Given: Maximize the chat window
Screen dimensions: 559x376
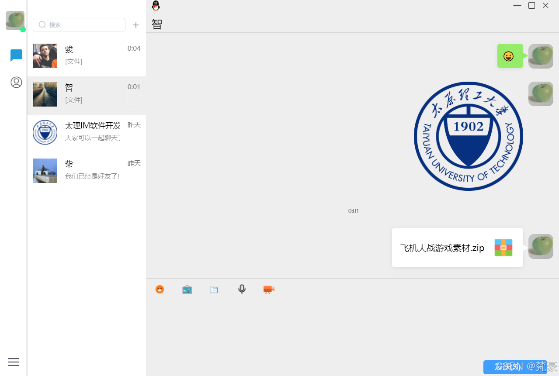Looking at the screenshot, I should (531, 5).
